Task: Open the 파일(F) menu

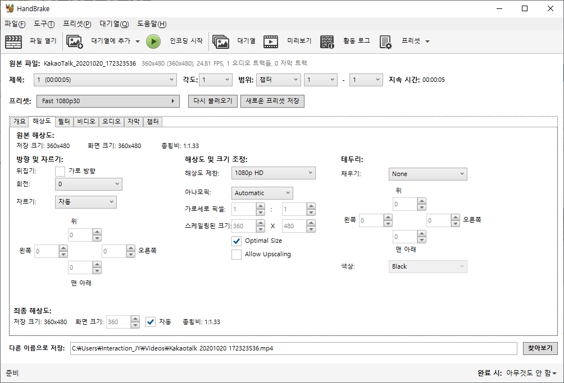Action: click(x=15, y=24)
